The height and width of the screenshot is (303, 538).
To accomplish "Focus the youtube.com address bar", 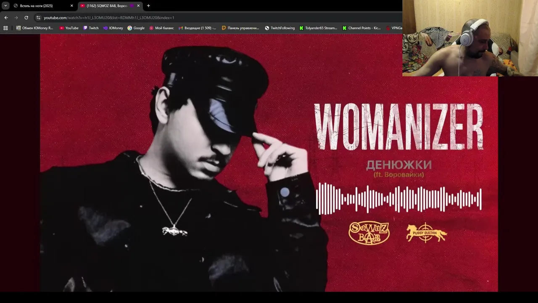I will tap(219, 18).
